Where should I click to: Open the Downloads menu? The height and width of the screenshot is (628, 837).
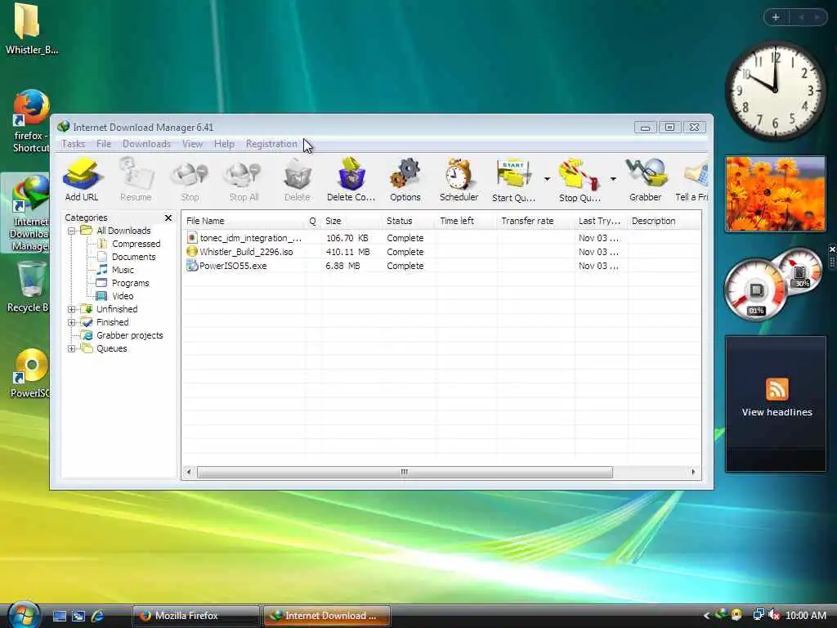click(x=146, y=144)
